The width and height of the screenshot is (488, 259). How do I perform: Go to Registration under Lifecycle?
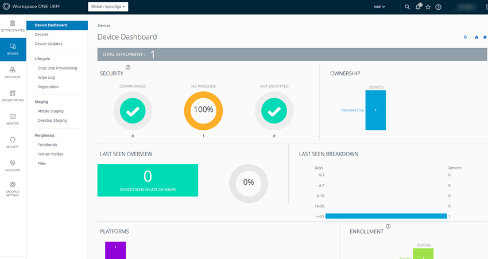click(x=48, y=87)
